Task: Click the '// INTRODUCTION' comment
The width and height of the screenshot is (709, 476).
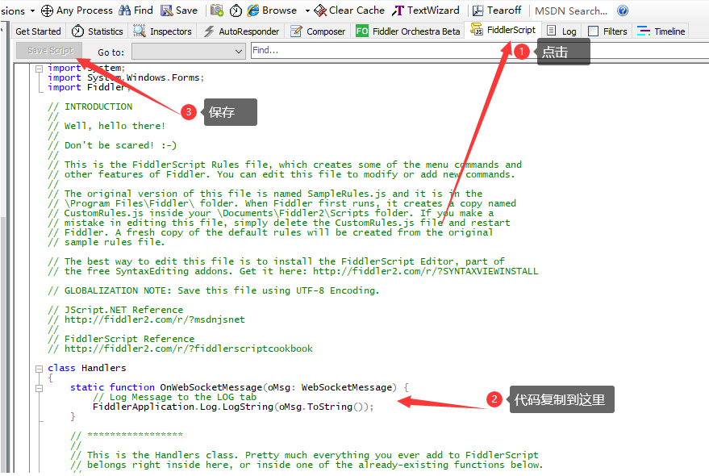Action: coord(90,106)
